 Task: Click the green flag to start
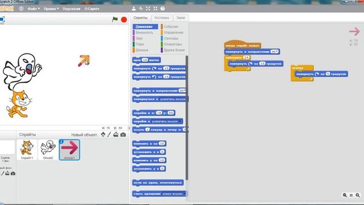(115, 19)
